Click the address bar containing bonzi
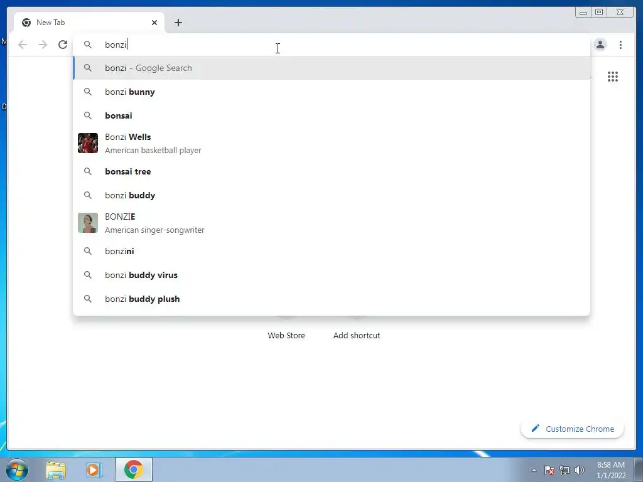The height and width of the screenshot is (482, 643). [x=332, y=45]
